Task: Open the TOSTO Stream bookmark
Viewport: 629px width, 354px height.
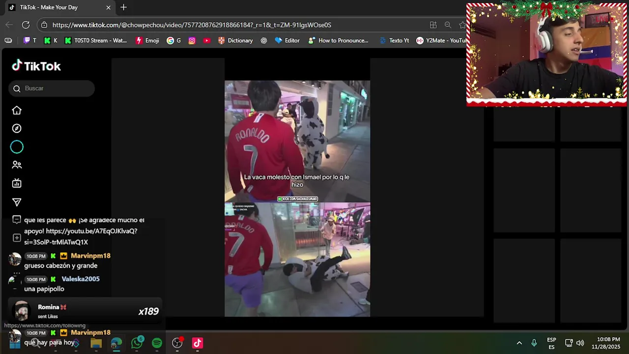Action: [x=96, y=40]
